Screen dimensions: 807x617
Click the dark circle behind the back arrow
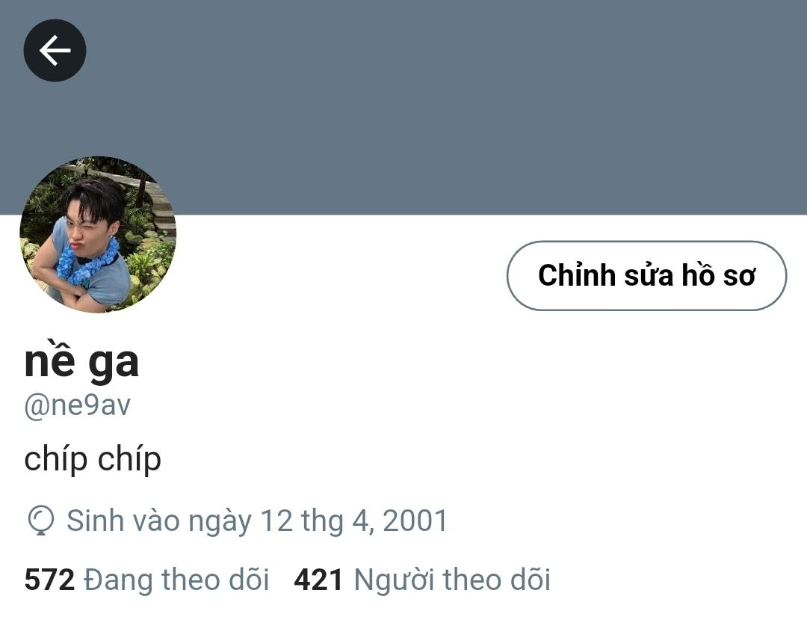click(x=55, y=50)
